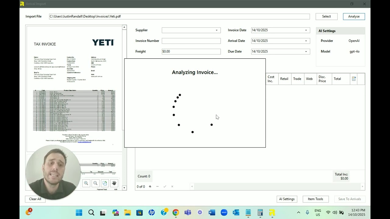Open the Supplier dropdown
Image resolution: width=390 pixels, height=219 pixels.
[217, 30]
